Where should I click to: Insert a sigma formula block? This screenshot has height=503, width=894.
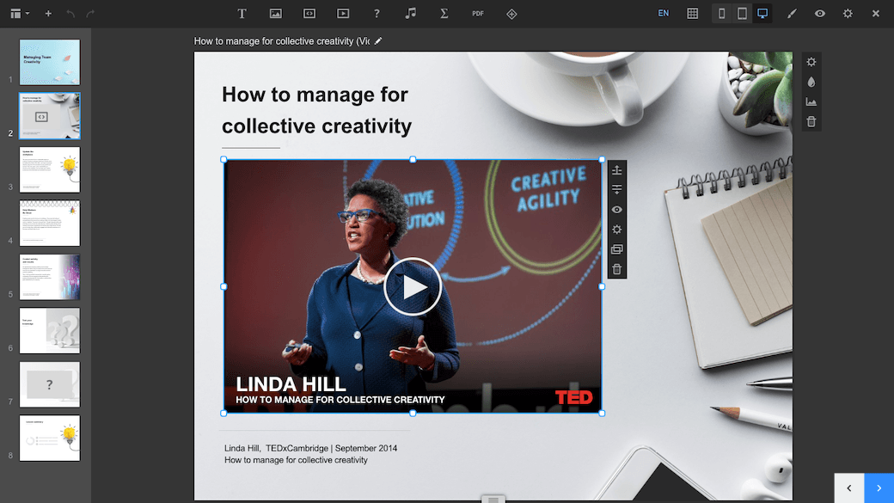[444, 14]
